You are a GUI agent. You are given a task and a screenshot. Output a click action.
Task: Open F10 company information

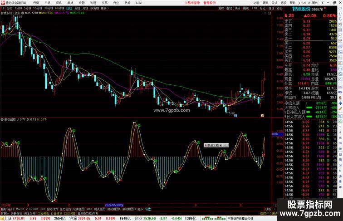click(254, 8)
